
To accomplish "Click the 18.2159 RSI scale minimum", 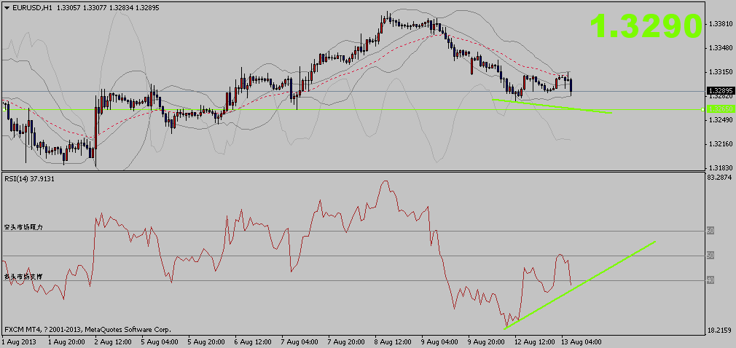I will [721, 331].
